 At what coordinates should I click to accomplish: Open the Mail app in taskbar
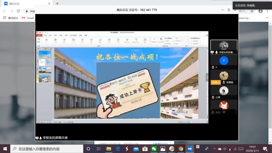click(x=136, y=149)
